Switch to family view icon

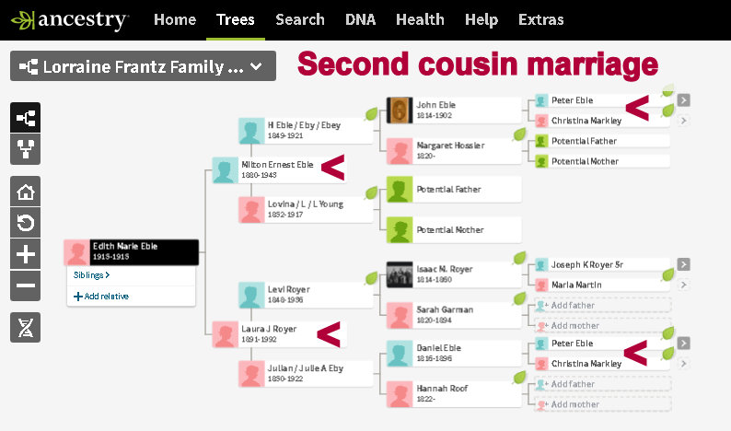[26, 150]
